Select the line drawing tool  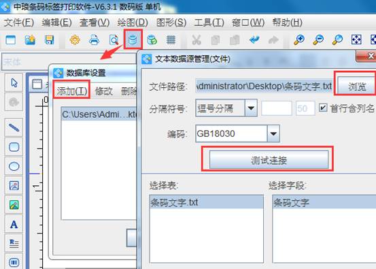(x=14, y=127)
